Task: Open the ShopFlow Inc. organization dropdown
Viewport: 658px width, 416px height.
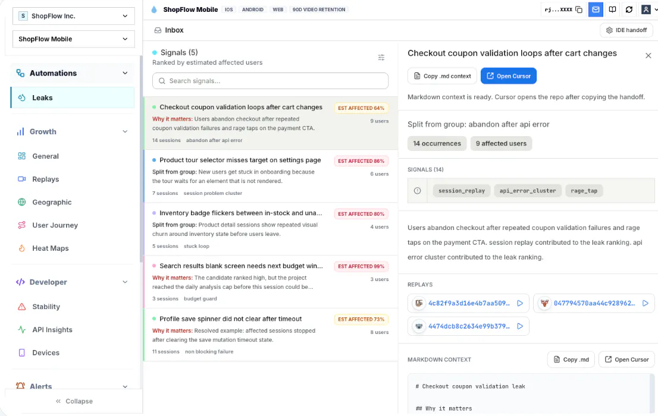Action: [73, 16]
